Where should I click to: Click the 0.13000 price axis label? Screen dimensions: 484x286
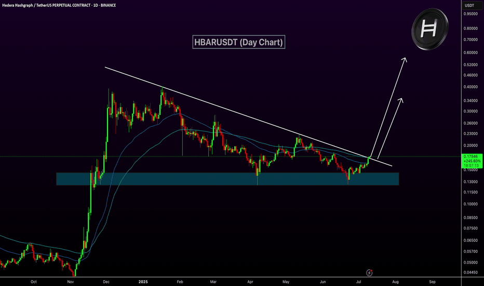[x=470, y=182]
